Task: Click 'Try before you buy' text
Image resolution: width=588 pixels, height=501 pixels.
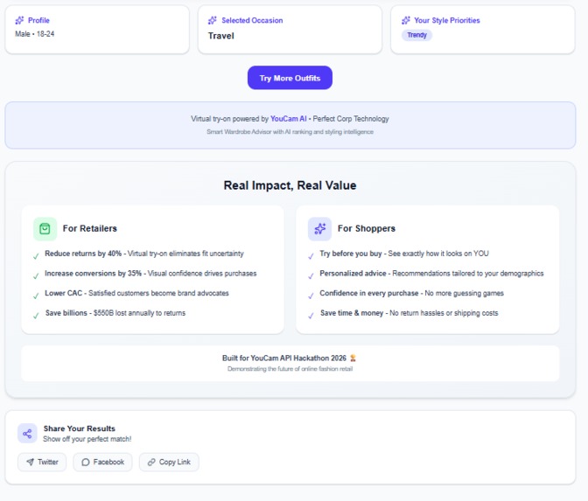Action: [x=351, y=254]
